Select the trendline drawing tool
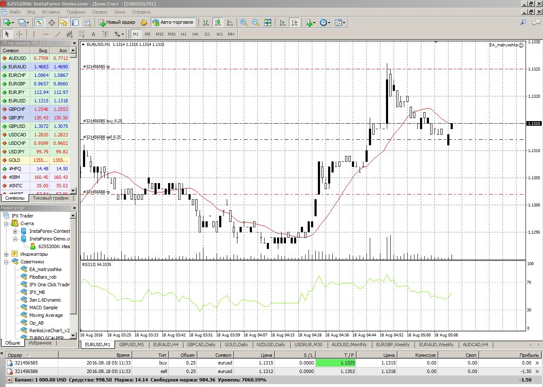The image size is (543, 387). click(x=58, y=34)
